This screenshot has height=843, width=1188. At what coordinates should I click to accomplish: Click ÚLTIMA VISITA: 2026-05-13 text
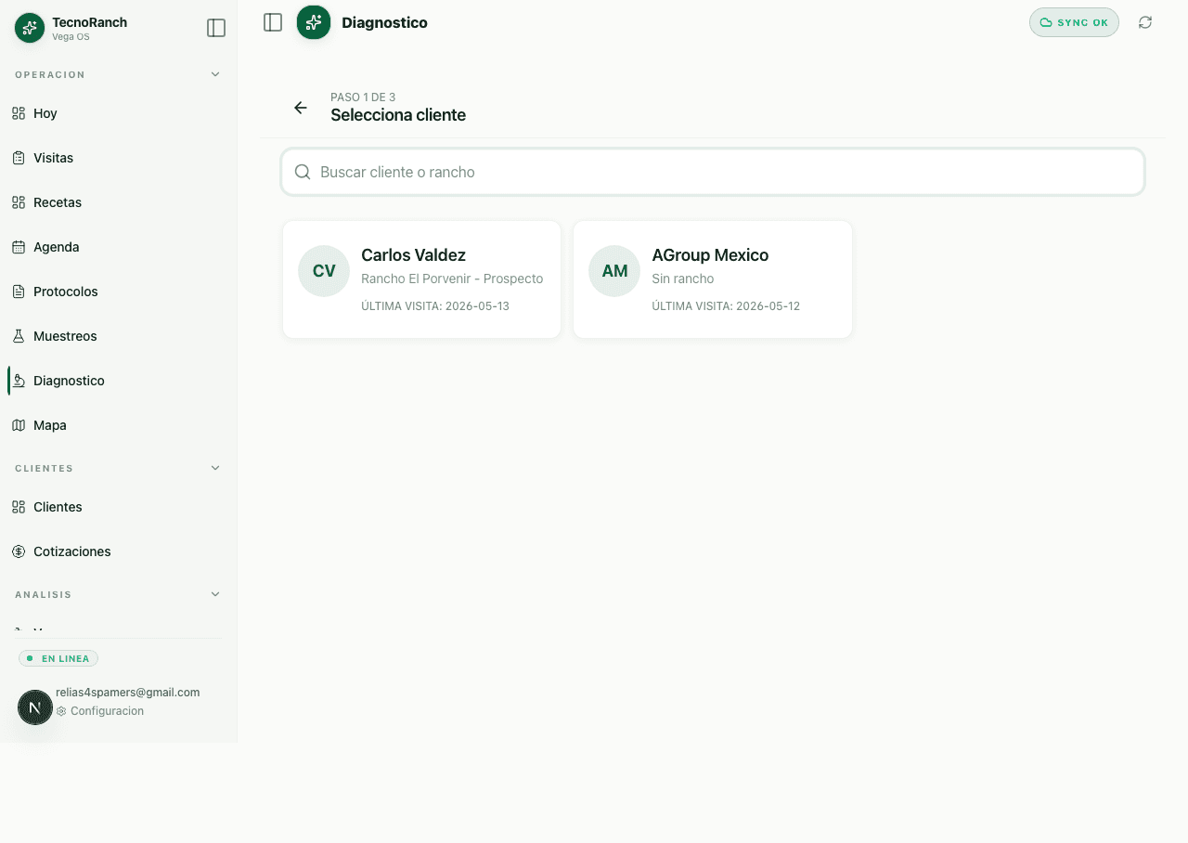click(x=435, y=306)
